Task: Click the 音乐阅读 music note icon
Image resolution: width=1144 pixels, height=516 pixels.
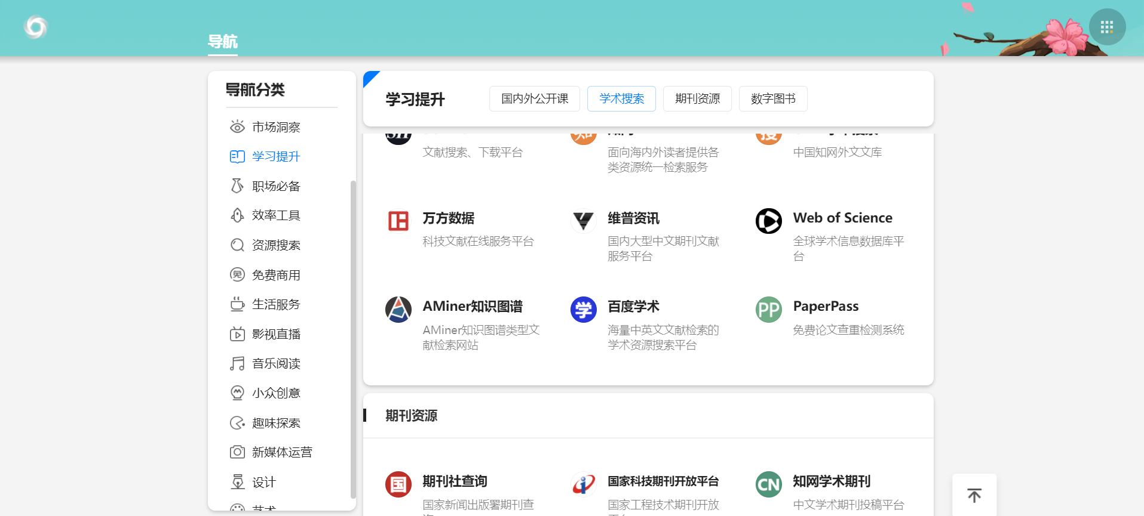Action: click(237, 363)
